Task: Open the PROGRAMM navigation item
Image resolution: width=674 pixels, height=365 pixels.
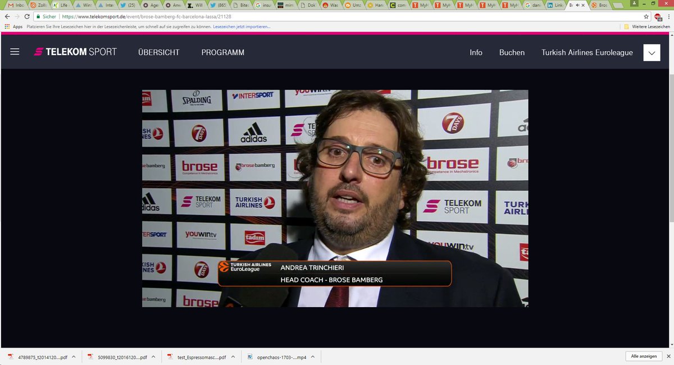Action: [223, 52]
